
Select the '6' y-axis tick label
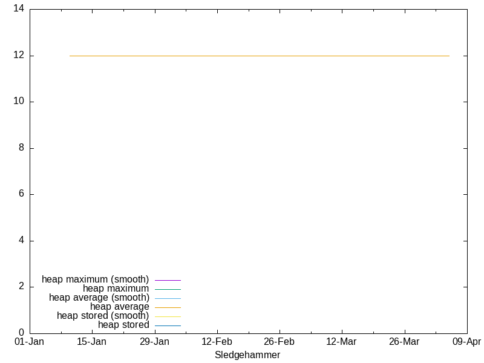pyautogui.click(x=21, y=194)
